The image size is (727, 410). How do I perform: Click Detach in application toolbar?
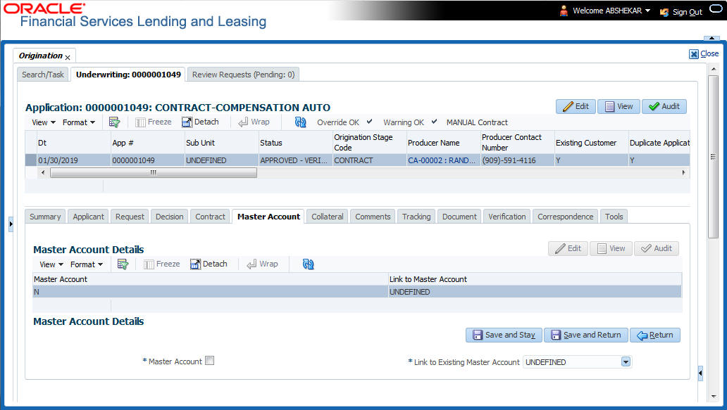(200, 122)
